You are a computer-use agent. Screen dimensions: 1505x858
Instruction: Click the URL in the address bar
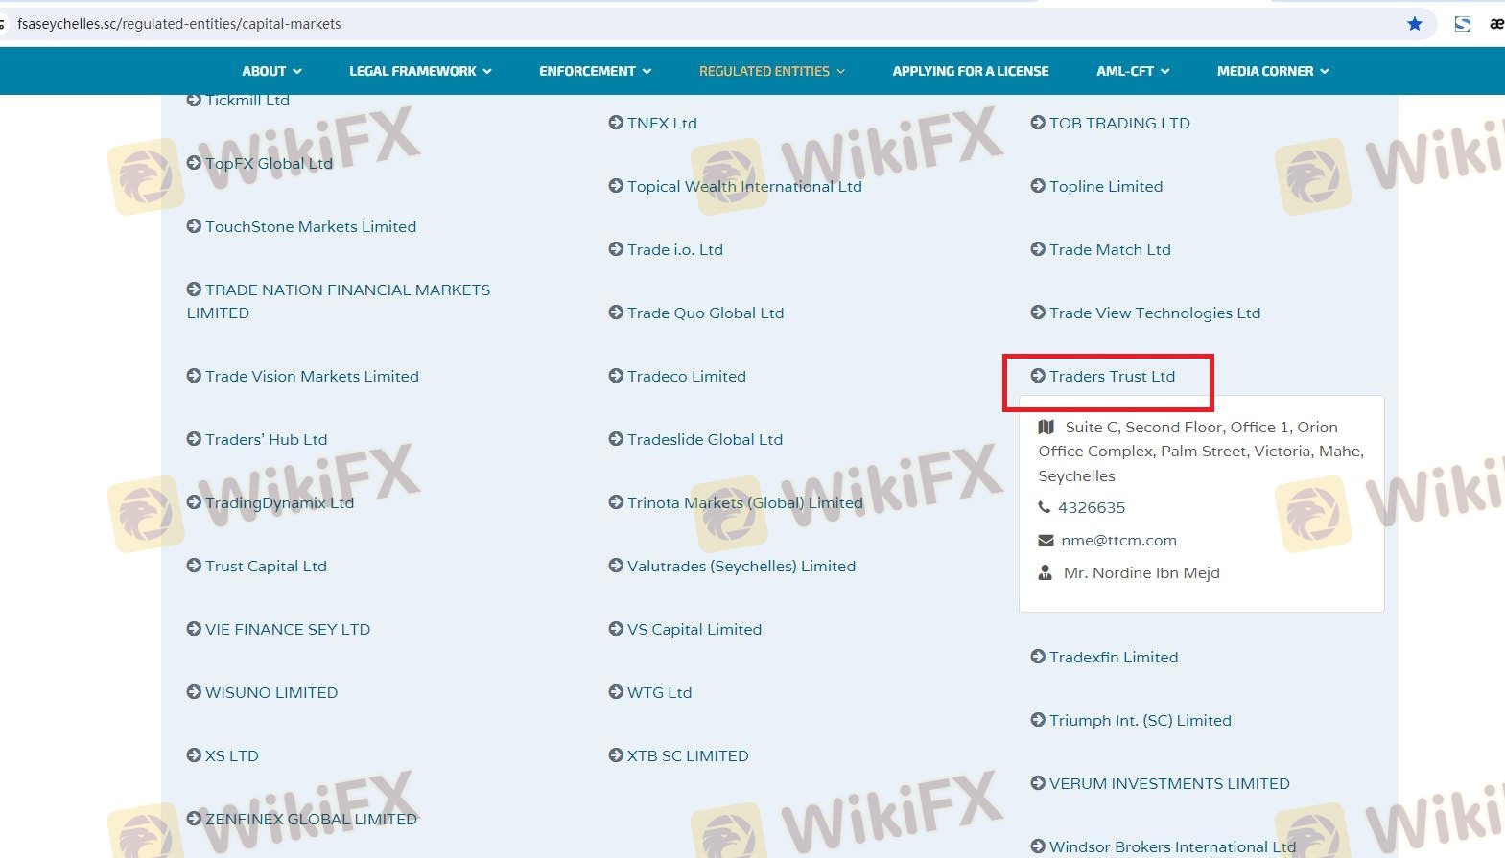(179, 24)
